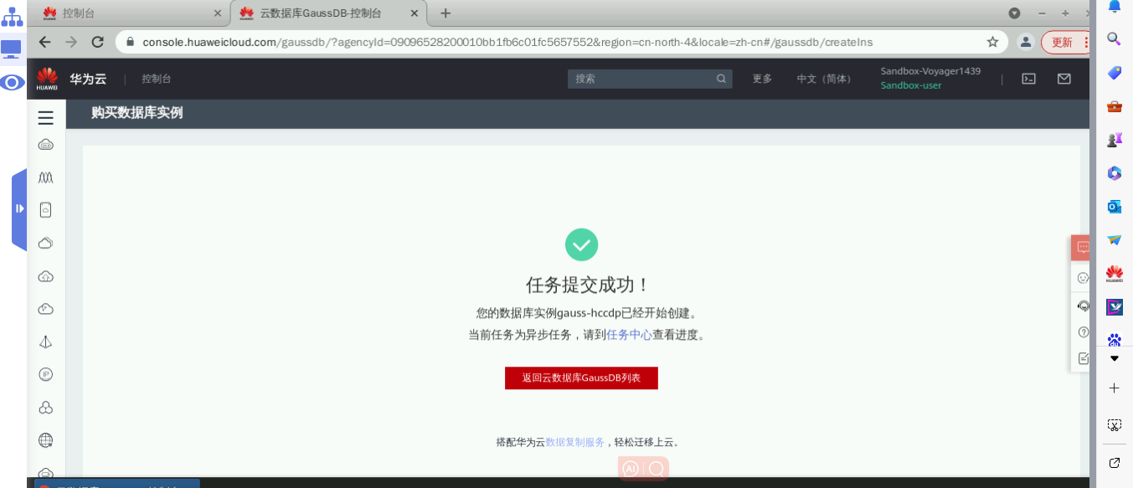Expand the black caret in the right sidebar

(1115, 358)
